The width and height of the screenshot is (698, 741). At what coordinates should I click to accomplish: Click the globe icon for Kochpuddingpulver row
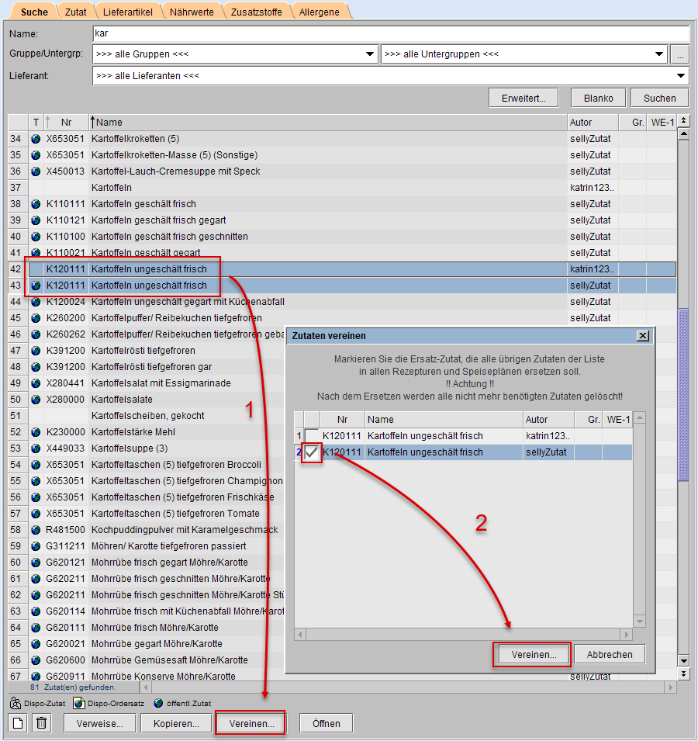pos(36,530)
